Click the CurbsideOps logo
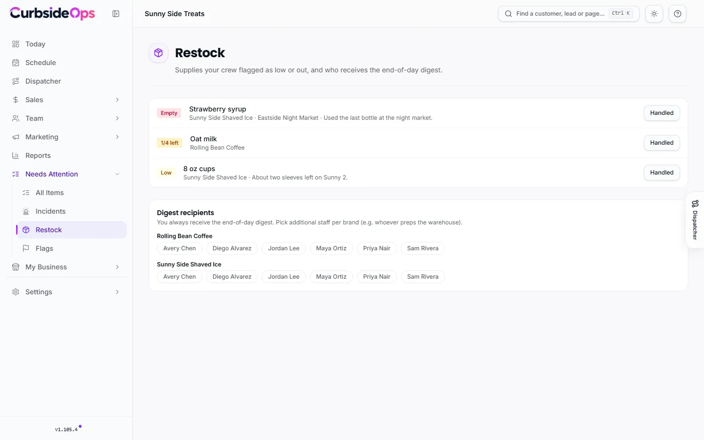Screen dimensions: 704x440 point(52,13)
